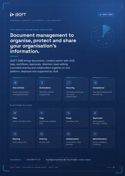This screenshot has width=125, height=176.
Task: Click 'automation, rules' text
Action: tap(72, 121)
